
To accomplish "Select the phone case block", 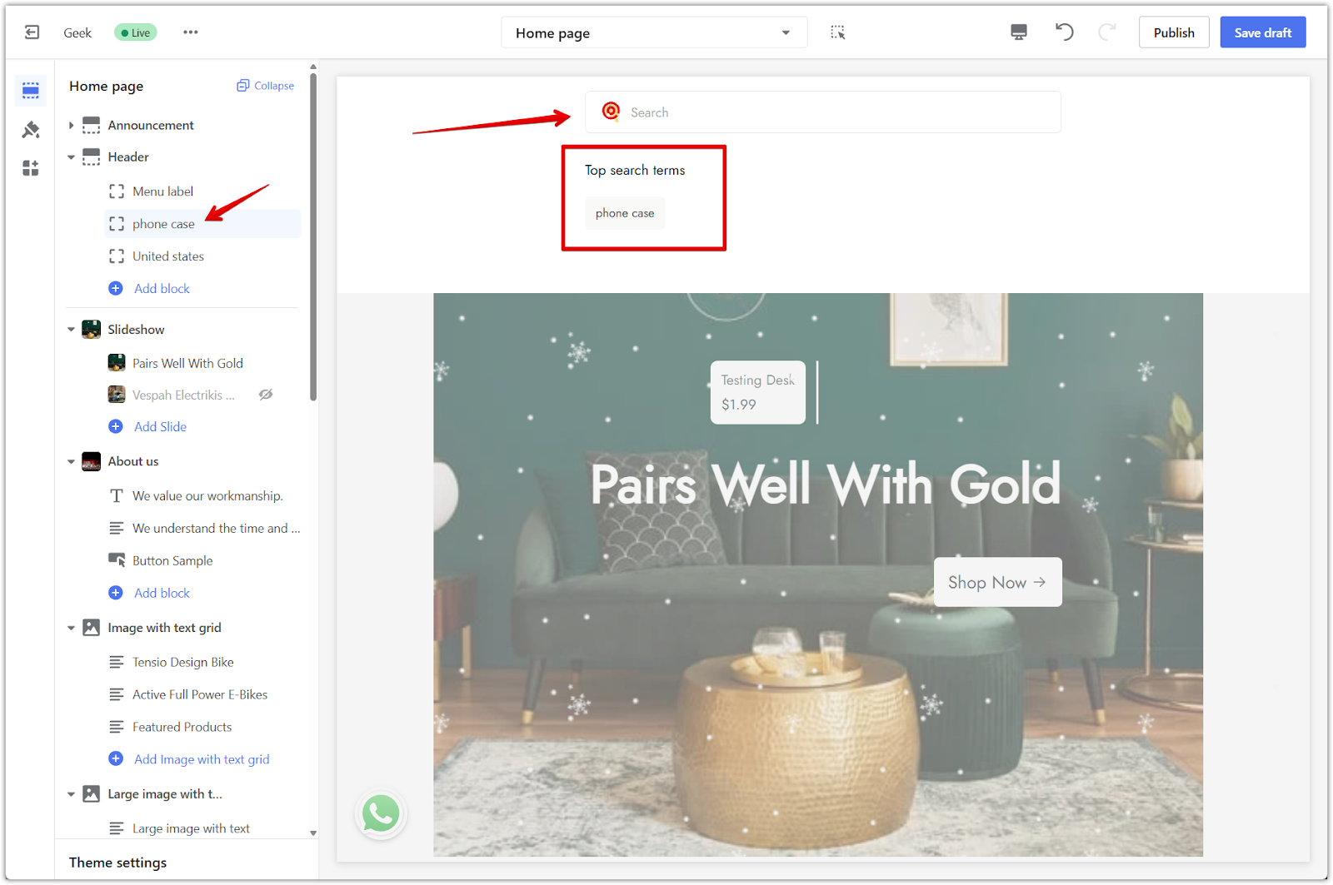I will tap(163, 224).
